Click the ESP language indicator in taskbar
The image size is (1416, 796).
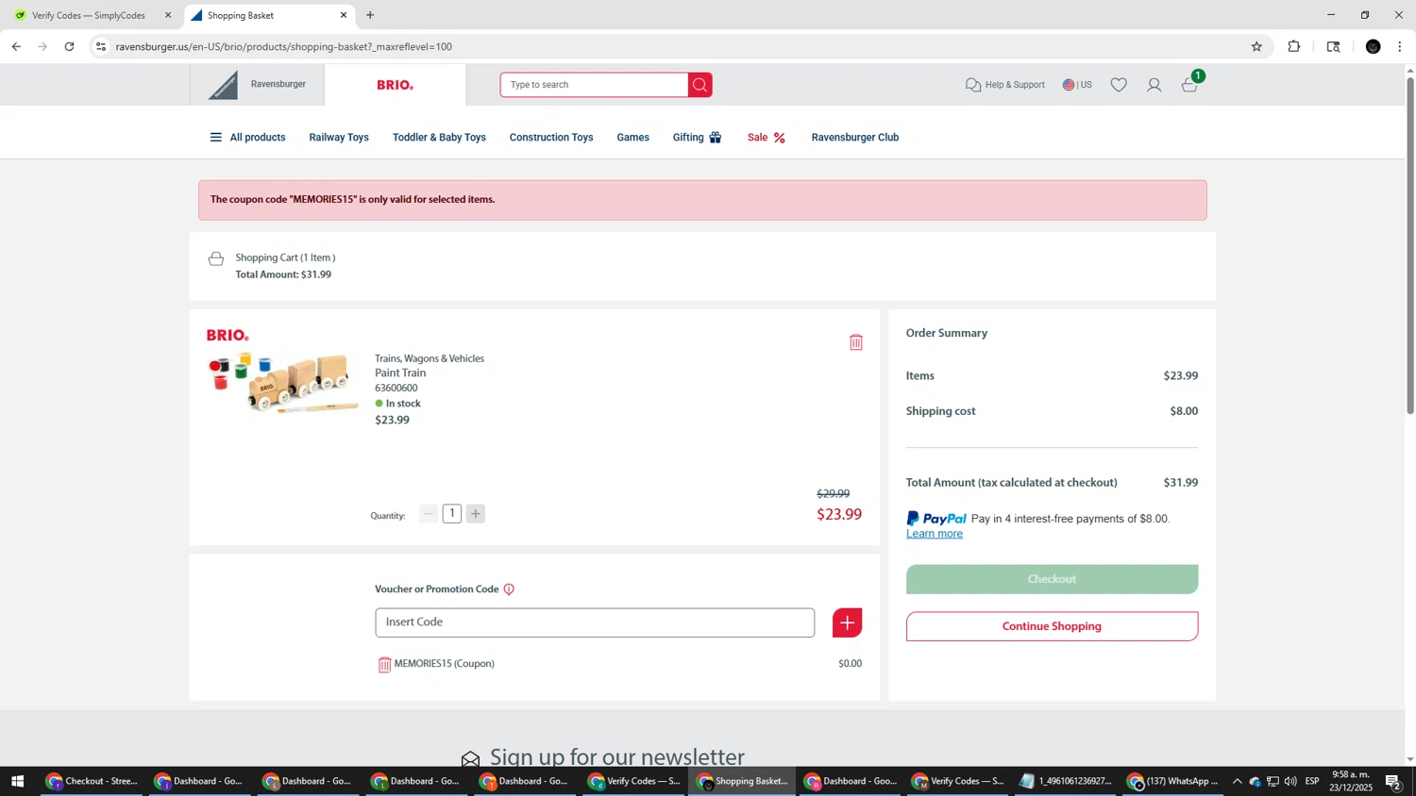(1312, 781)
